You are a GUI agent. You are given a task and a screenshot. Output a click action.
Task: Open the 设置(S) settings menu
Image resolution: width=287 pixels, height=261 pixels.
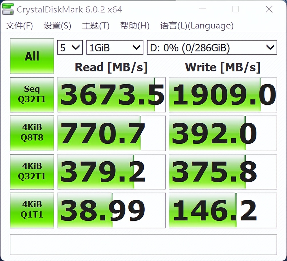click(57, 25)
